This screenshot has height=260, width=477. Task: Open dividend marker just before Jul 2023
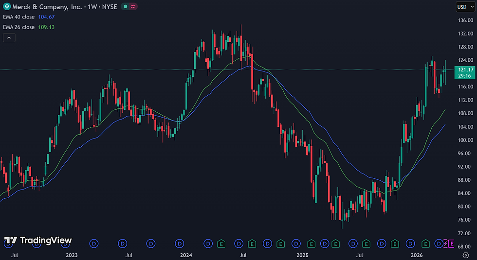tap(122, 243)
